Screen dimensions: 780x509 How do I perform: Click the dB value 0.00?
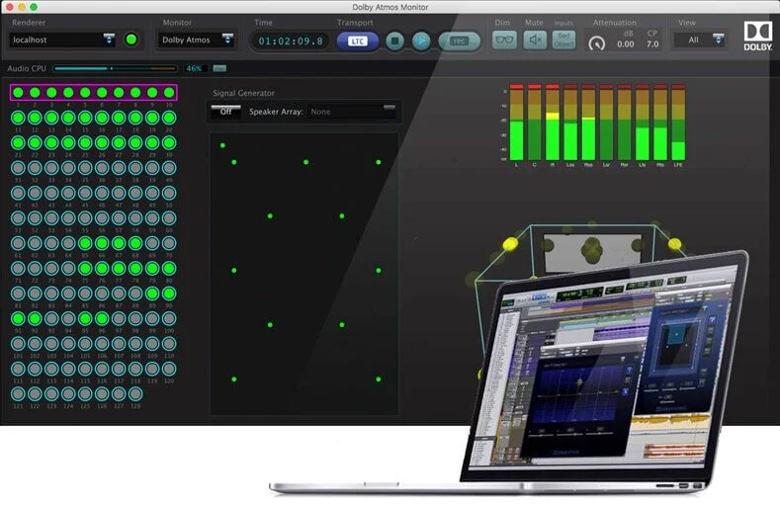(626, 44)
